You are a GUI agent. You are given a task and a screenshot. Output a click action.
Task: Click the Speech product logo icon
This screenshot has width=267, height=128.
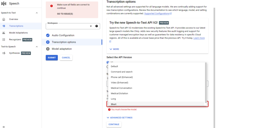pos(4,4)
